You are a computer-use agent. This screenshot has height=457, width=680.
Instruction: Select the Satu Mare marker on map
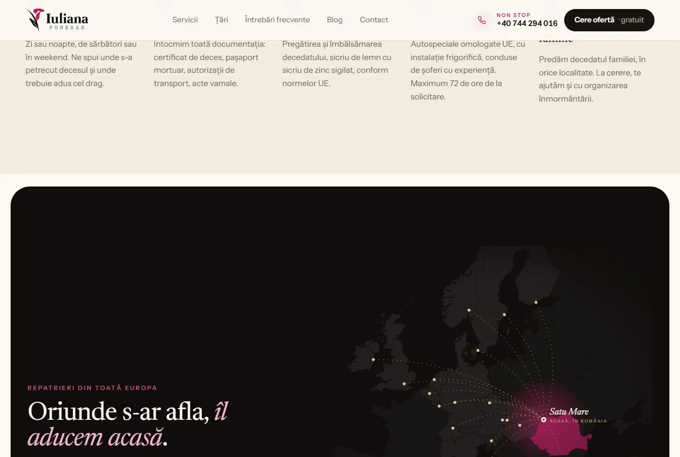[543, 419]
